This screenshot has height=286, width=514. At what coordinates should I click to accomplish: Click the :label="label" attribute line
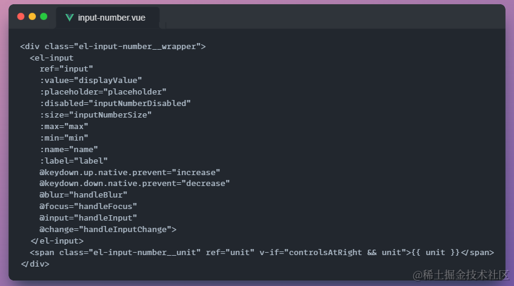73,161
